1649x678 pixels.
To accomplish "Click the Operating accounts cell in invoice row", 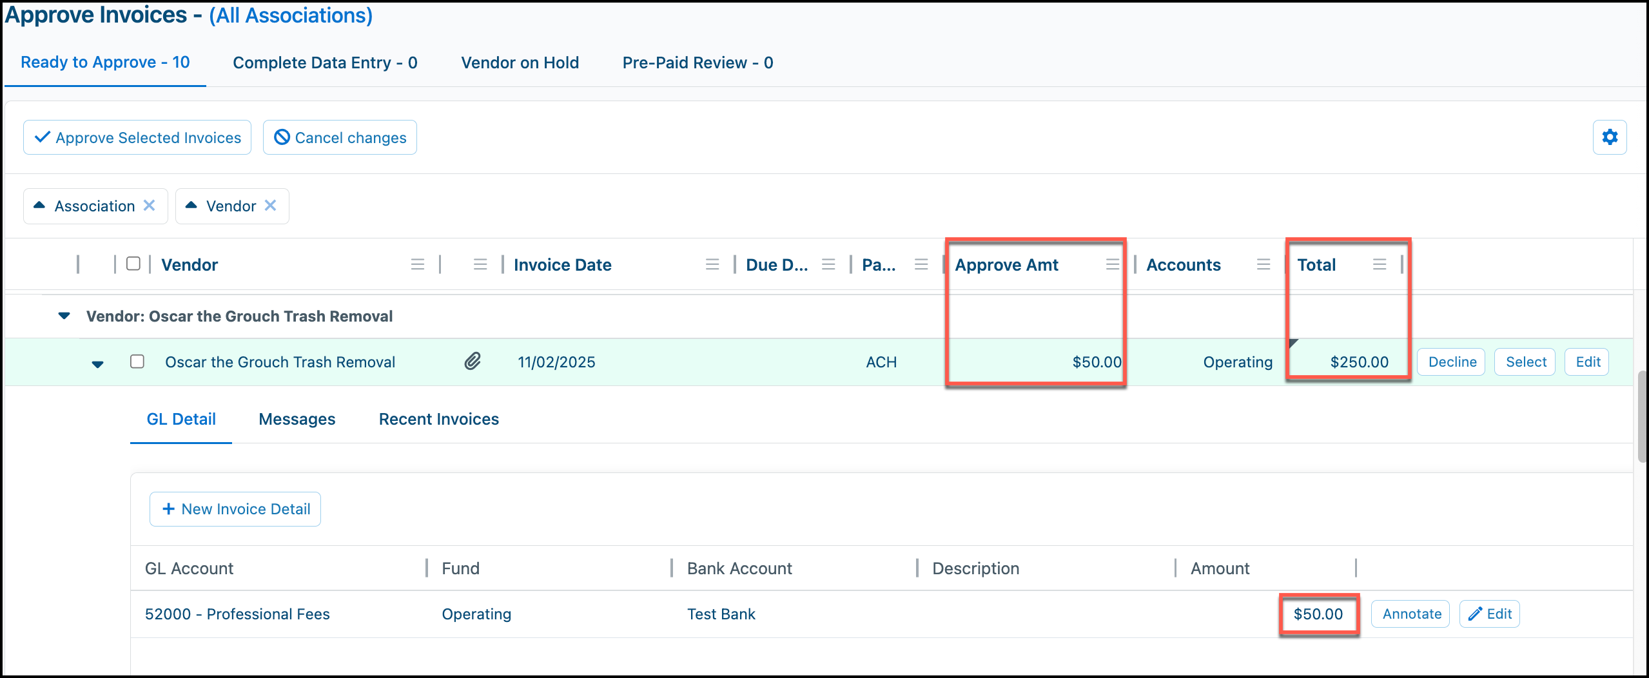I will pyautogui.click(x=1238, y=362).
